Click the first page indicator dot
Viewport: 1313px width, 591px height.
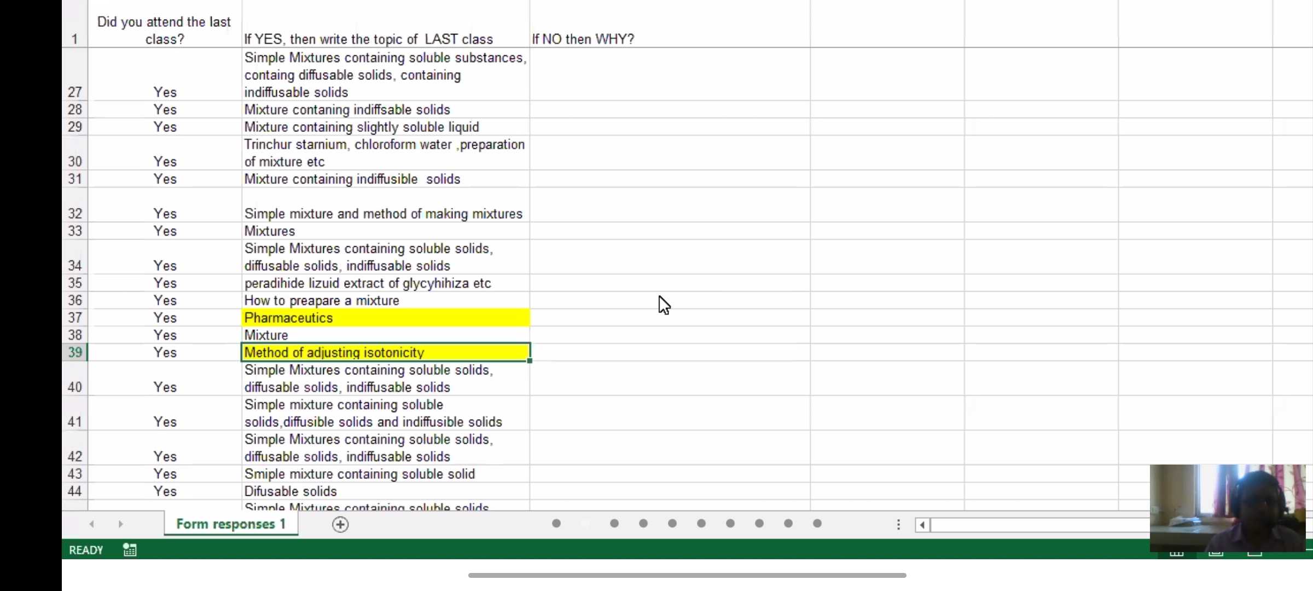point(556,524)
